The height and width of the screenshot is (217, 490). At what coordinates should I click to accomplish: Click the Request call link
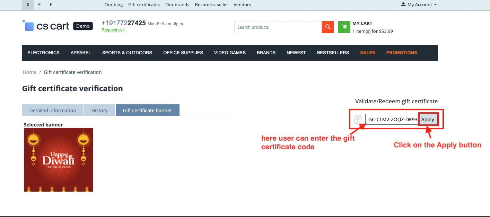[x=113, y=30]
